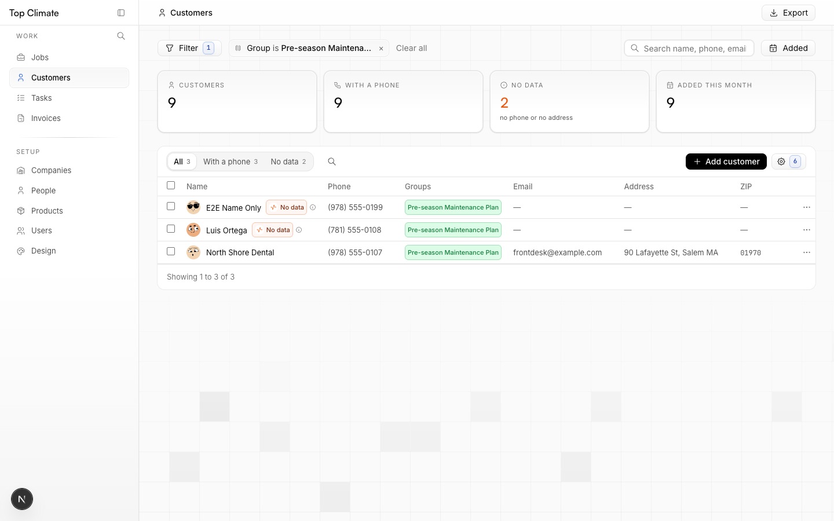The height and width of the screenshot is (521, 834).
Task: Expand the Group is Pre-season Maintenance filter
Action: click(303, 48)
